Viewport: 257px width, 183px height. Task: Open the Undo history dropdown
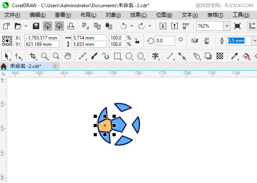point(132,26)
